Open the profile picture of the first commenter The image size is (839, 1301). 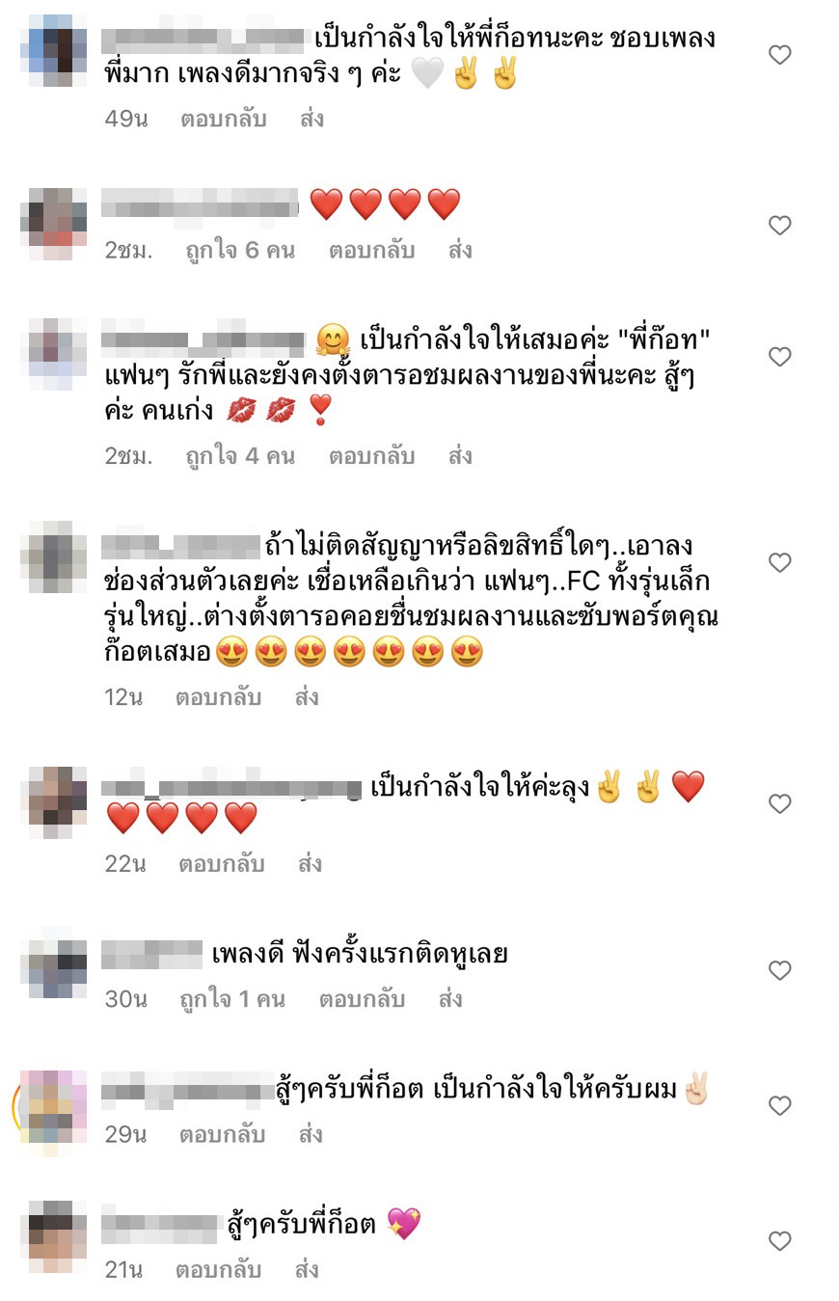coord(54,50)
